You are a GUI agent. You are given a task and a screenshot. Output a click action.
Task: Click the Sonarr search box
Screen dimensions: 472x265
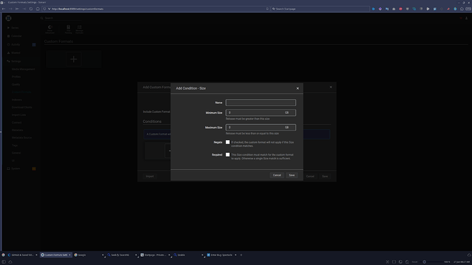pyautogui.click(x=63, y=18)
